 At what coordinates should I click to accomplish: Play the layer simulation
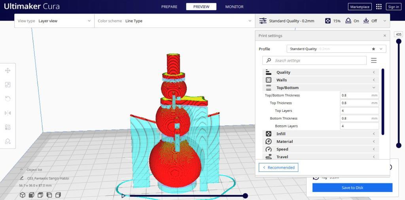[123, 196]
